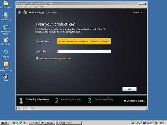Click the shared folder icon in VPC status bar
Screen dimensions: 167x125
coord(29,108)
